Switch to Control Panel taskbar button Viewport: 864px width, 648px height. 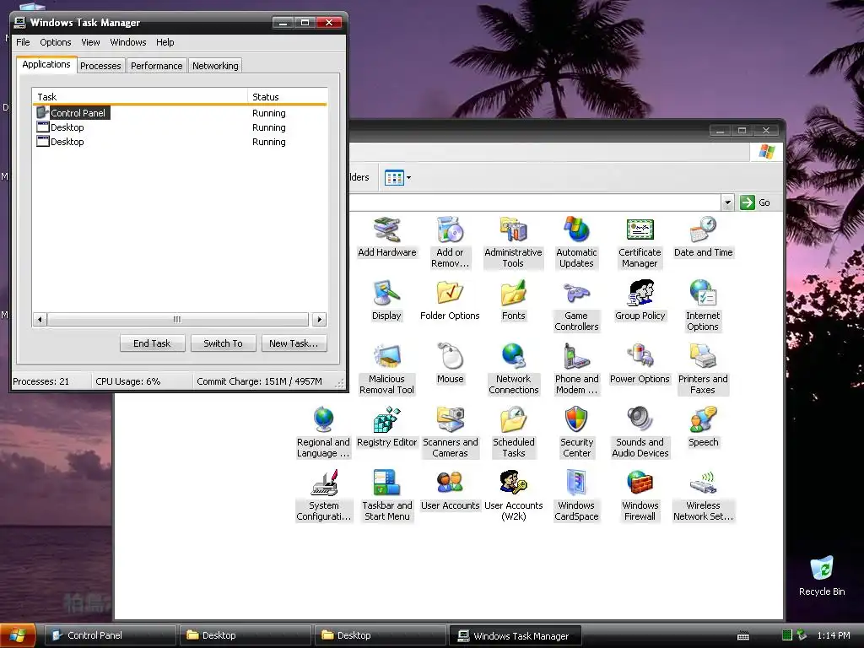point(110,635)
